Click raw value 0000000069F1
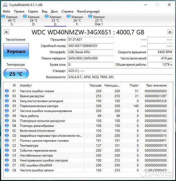 point(156,140)
